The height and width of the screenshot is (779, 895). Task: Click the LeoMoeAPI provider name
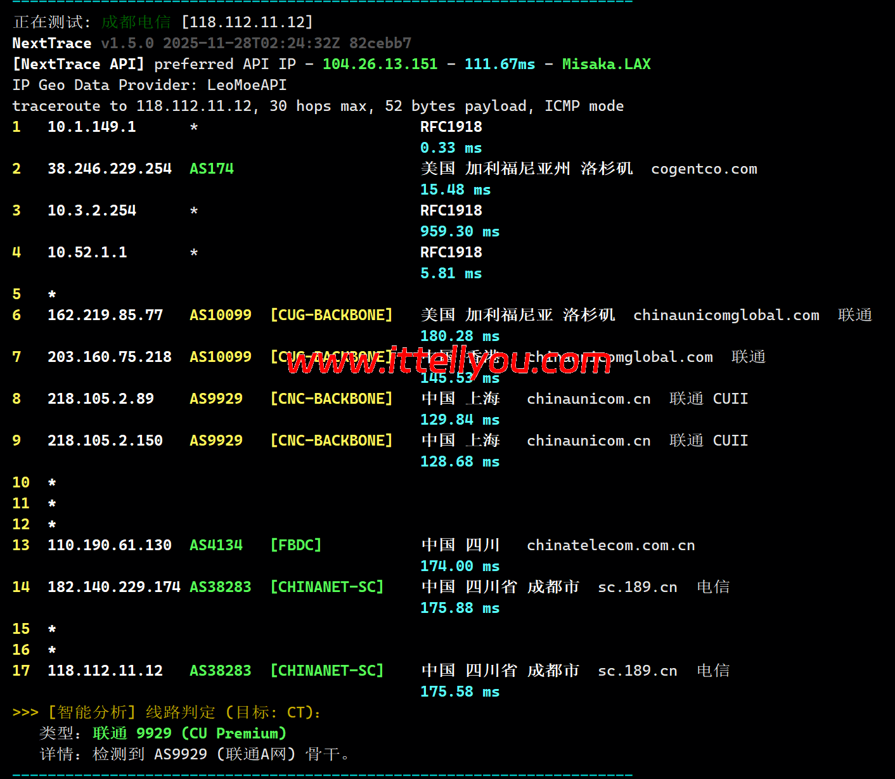tap(247, 85)
